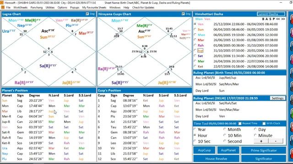
Task: Select the Jup dasha radio button
Action: [x=195, y=50]
